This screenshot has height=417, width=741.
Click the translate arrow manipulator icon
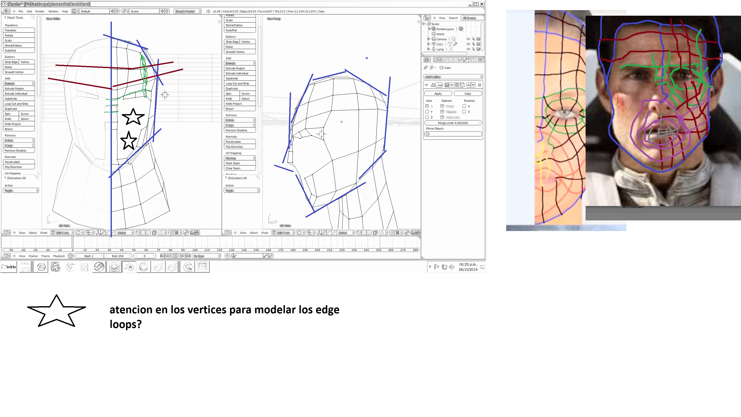[x=103, y=233]
